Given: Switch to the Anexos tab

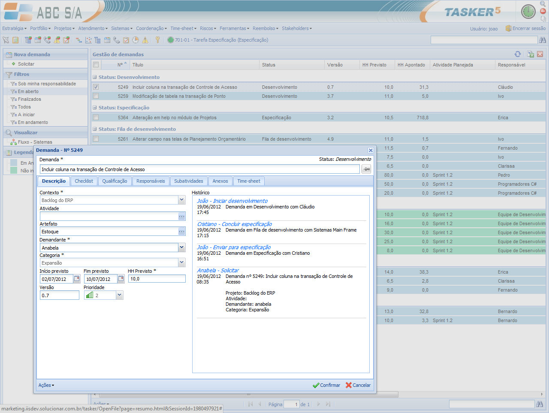Looking at the screenshot, I should point(220,181).
